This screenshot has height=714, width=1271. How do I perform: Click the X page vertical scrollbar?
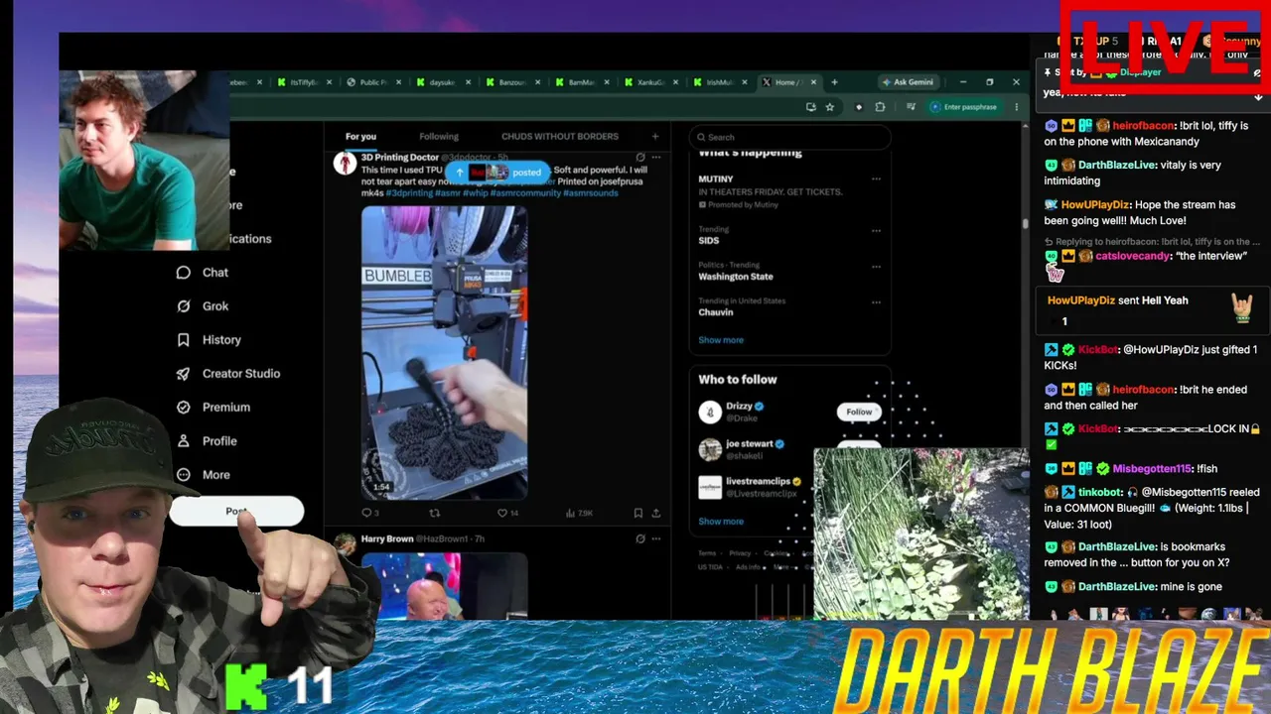[1025, 224]
